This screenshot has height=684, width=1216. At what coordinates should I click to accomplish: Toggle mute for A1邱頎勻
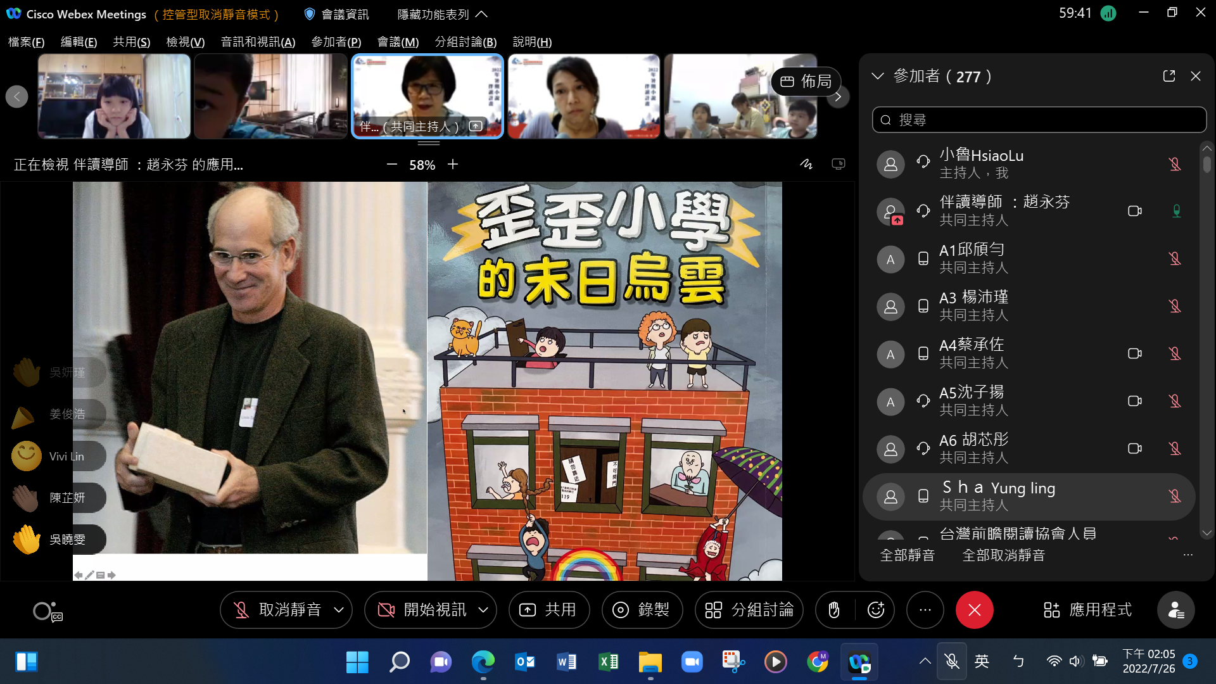1175,258
